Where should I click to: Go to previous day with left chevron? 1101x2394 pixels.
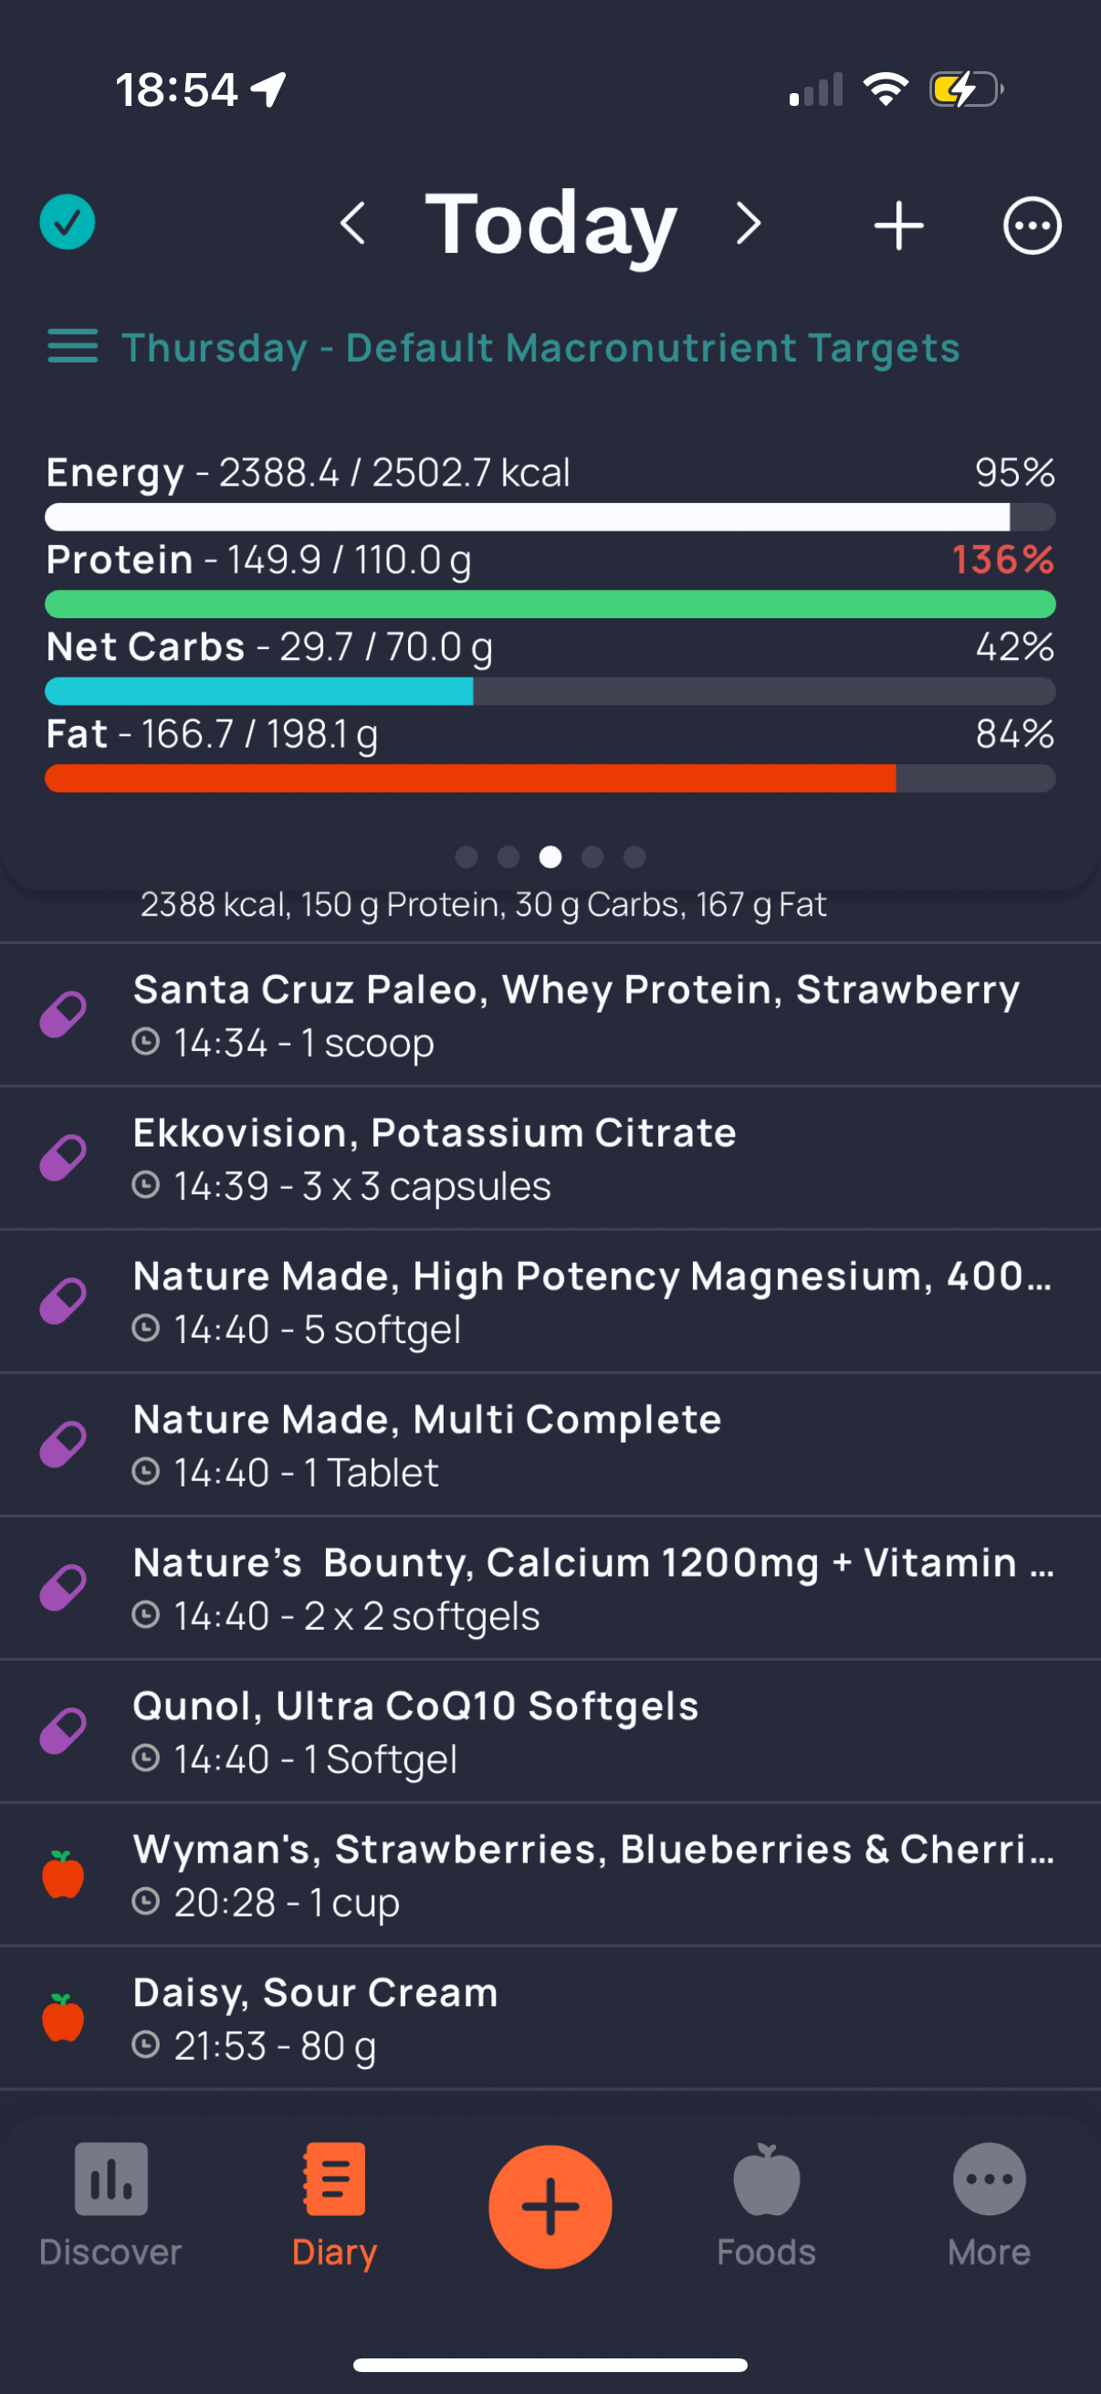point(353,224)
